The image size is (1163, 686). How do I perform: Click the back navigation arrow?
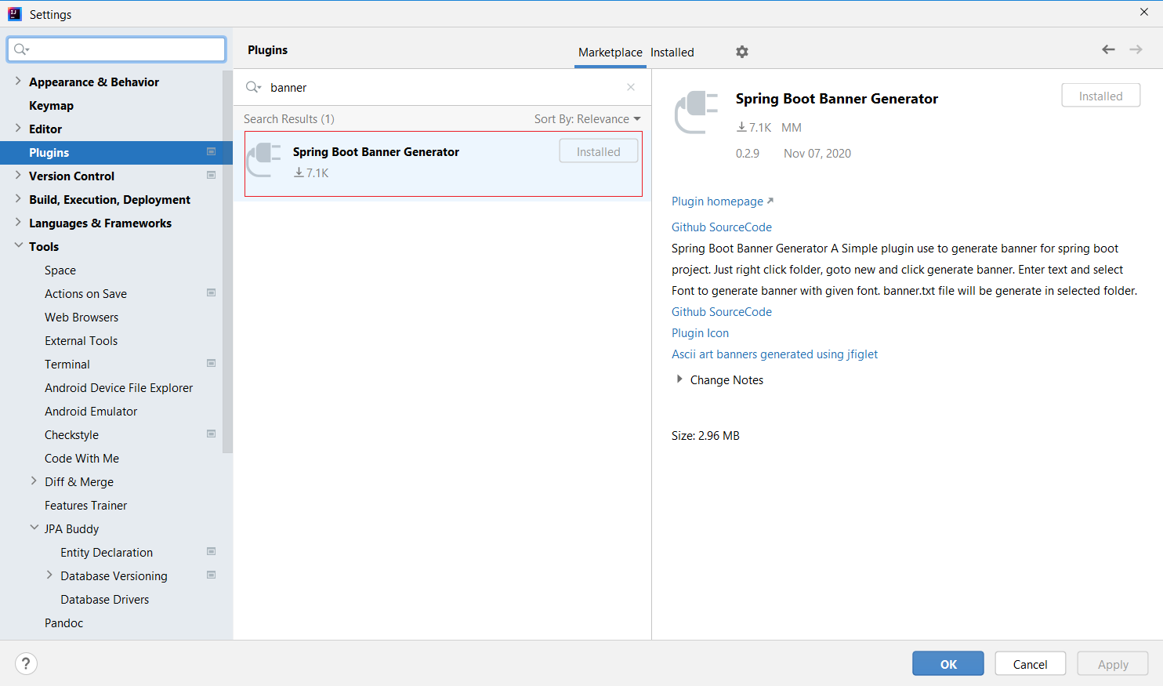click(1108, 49)
